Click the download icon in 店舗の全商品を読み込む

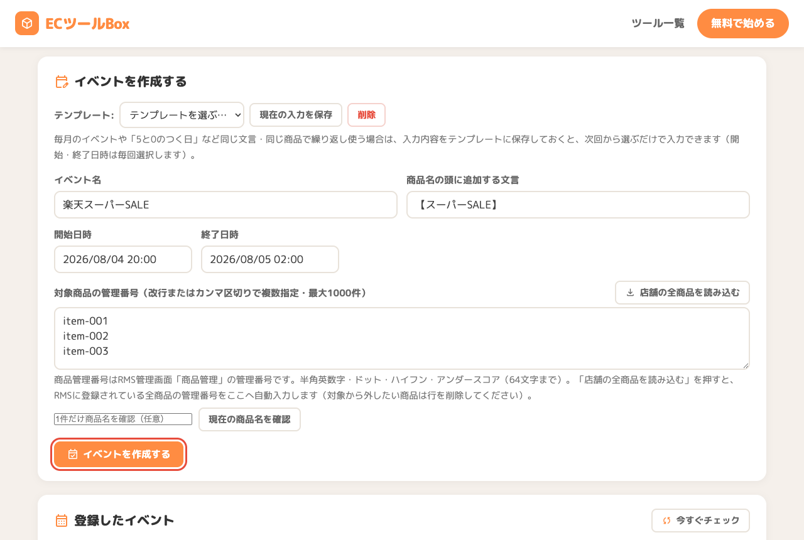[630, 293]
